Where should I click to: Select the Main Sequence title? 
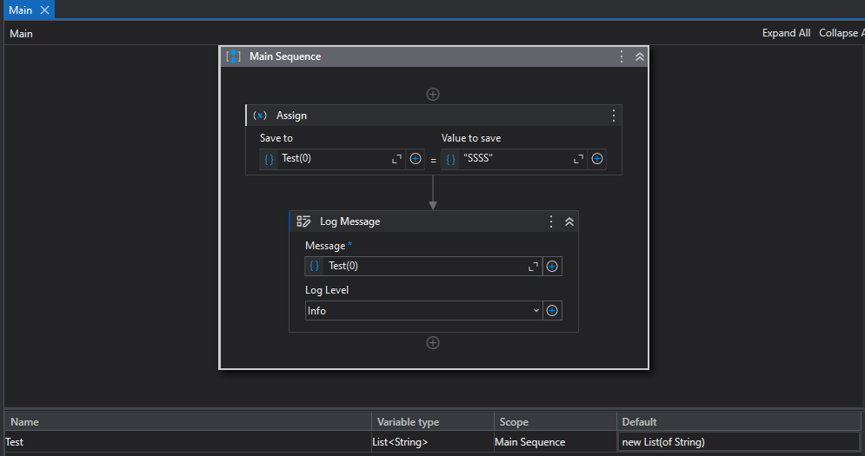click(284, 56)
